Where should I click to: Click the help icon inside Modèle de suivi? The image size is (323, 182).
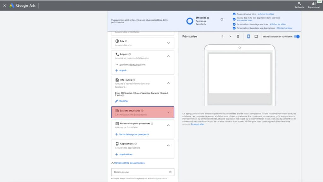coord(170,172)
